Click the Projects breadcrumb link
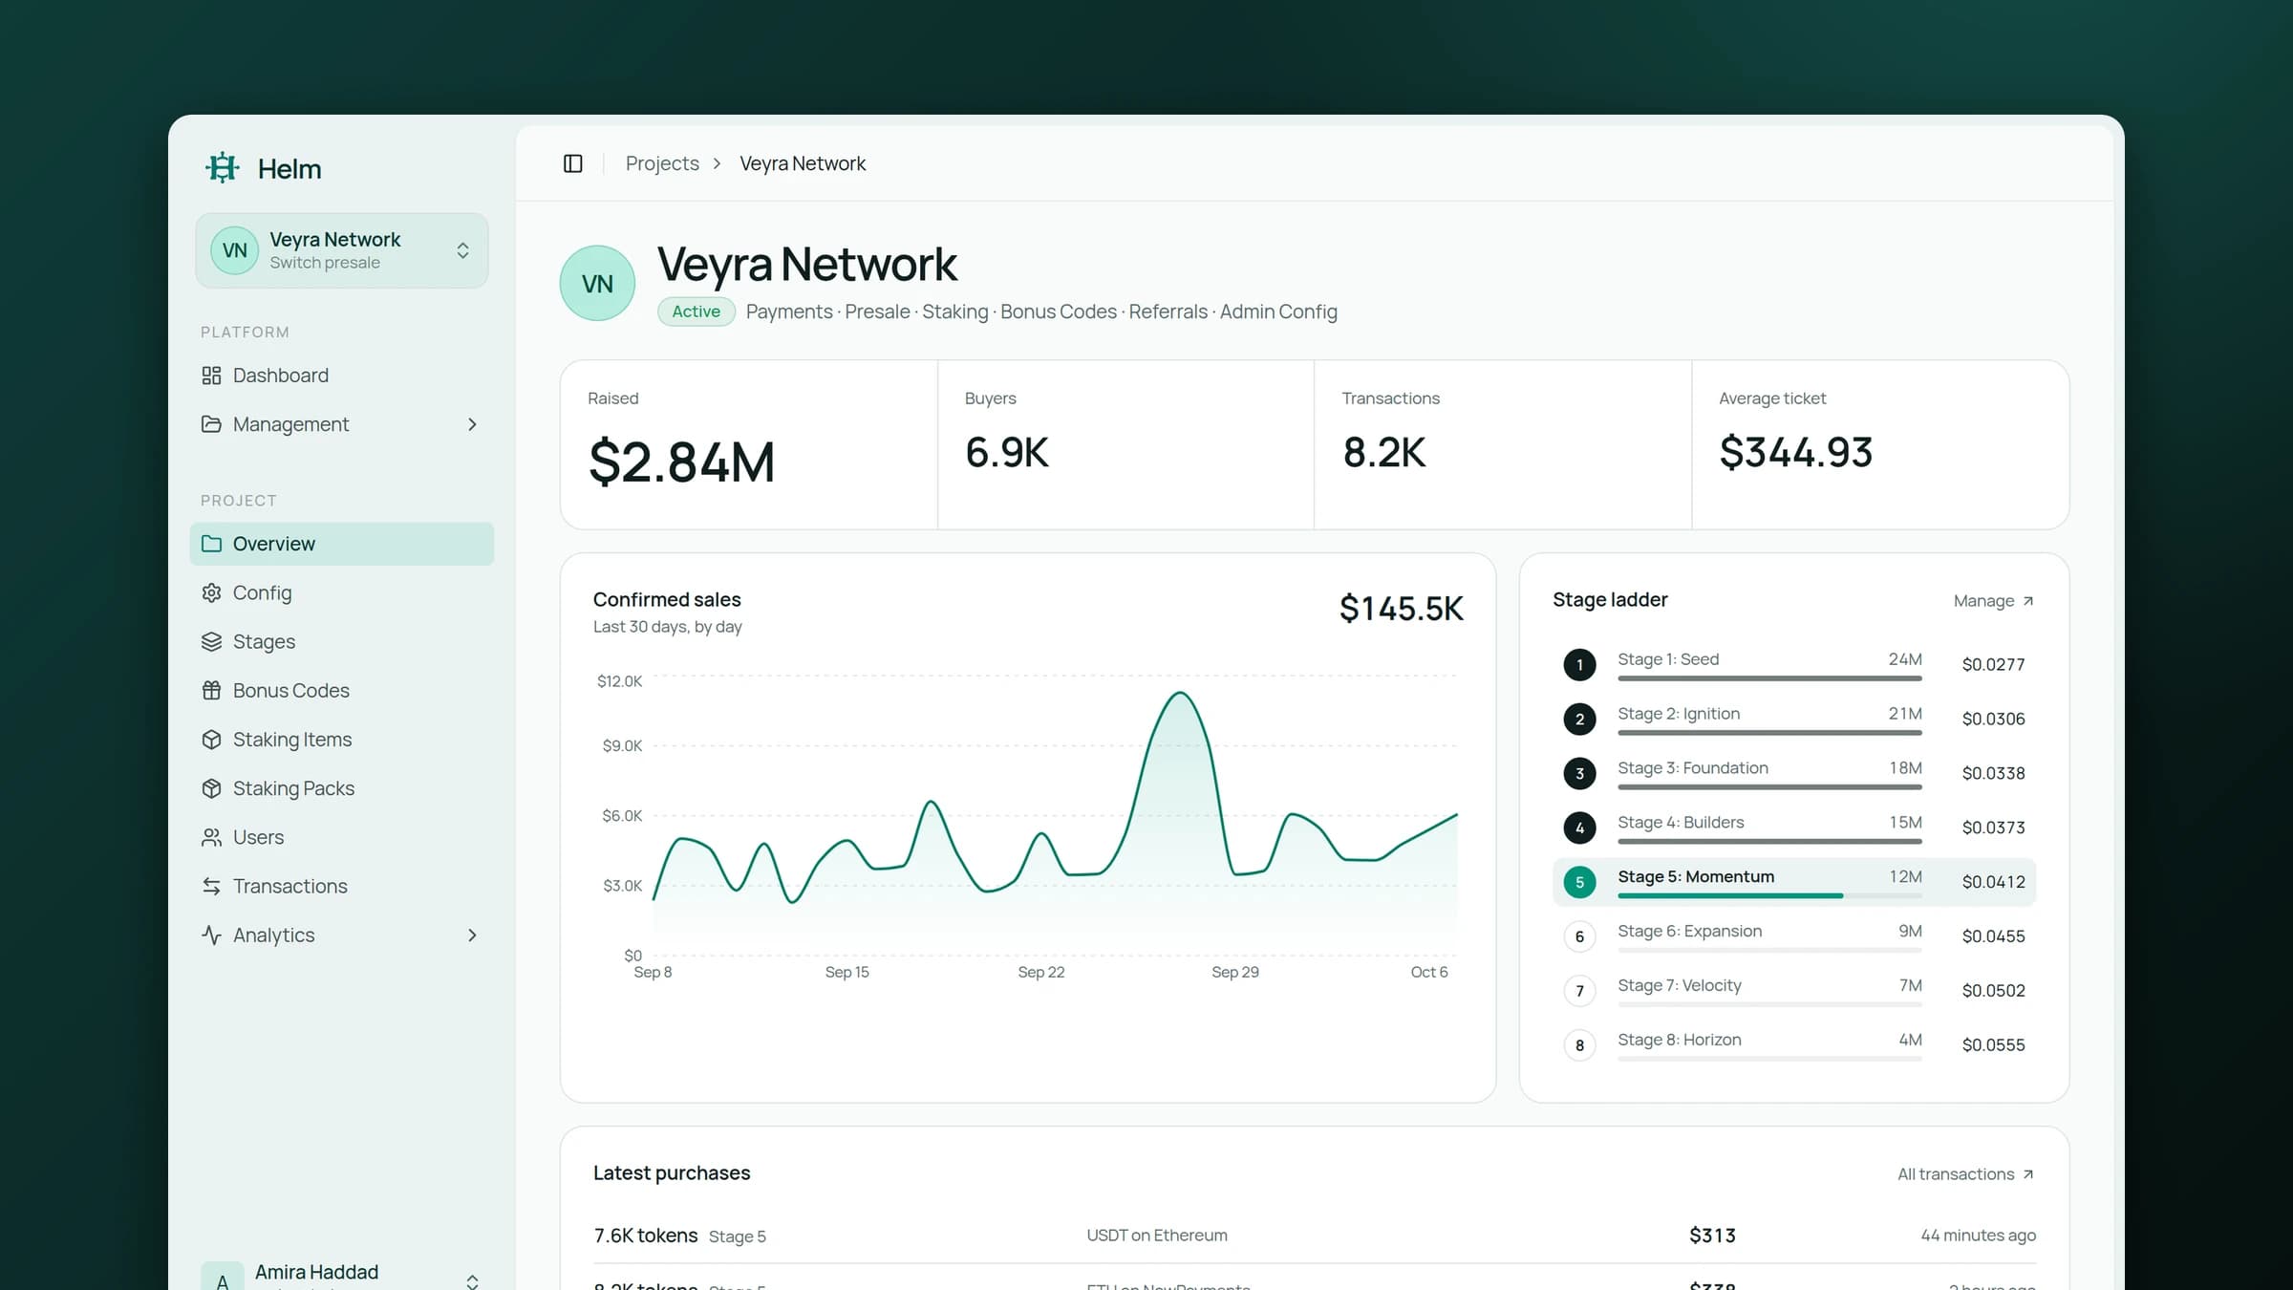Image resolution: width=2293 pixels, height=1290 pixels. pyautogui.click(x=662, y=163)
